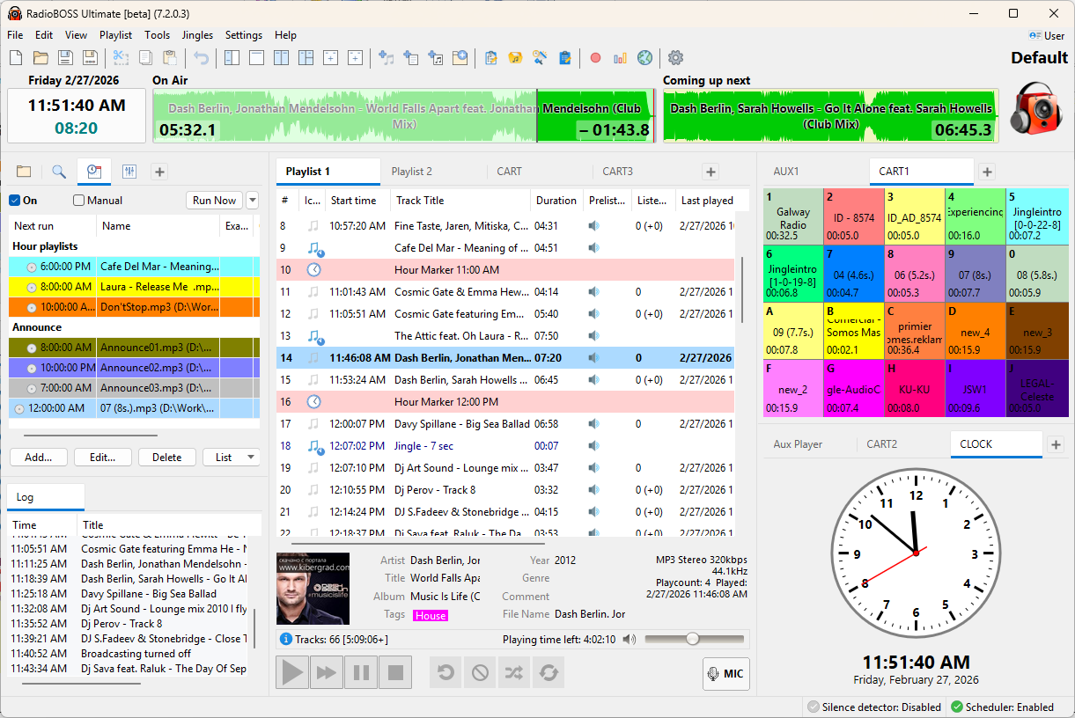The height and width of the screenshot is (718, 1075).
Task: Add a new left panel tab with plus
Action: pyautogui.click(x=159, y=172)
